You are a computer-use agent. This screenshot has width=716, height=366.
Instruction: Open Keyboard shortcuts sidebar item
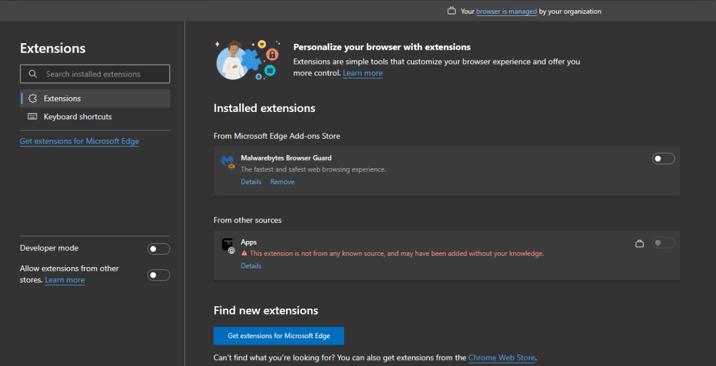click(95, 117)
